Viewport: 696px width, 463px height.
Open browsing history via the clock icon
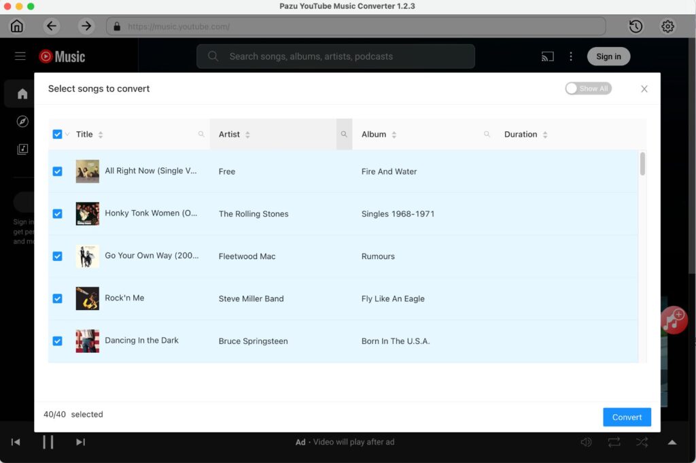click(x=635, y=26)
